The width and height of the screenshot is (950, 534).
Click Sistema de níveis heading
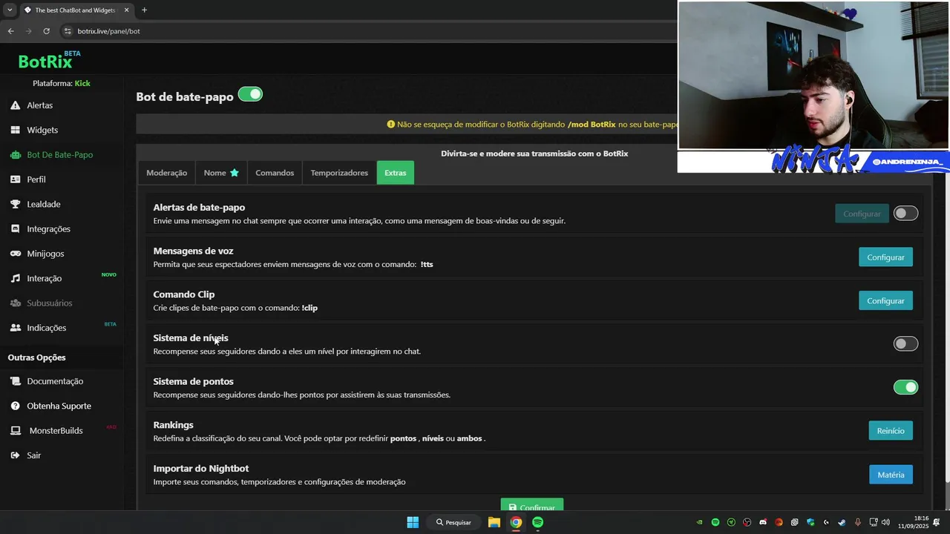tap(191, 338)
